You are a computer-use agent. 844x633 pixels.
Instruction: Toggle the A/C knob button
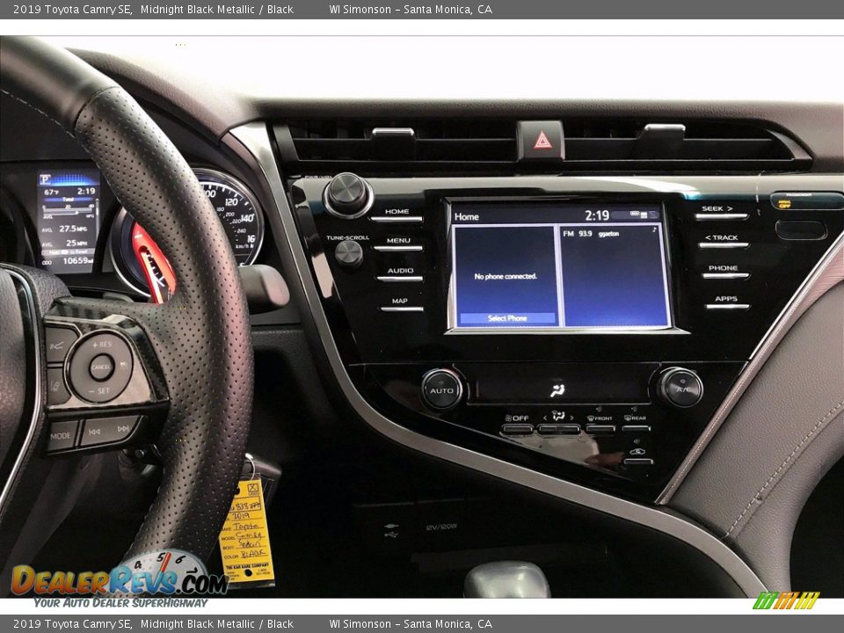pyautogui.click(x=680, y=387)
